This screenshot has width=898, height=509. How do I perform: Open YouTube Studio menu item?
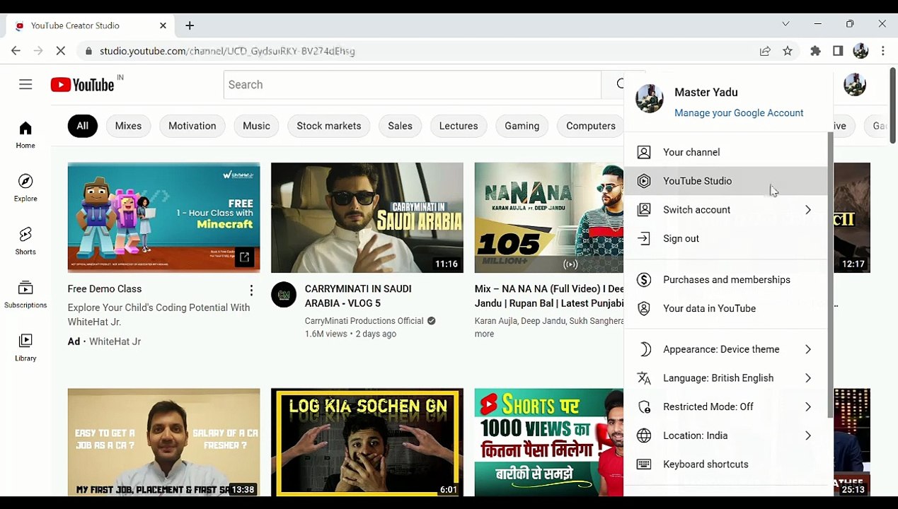(x=725, y=181)
